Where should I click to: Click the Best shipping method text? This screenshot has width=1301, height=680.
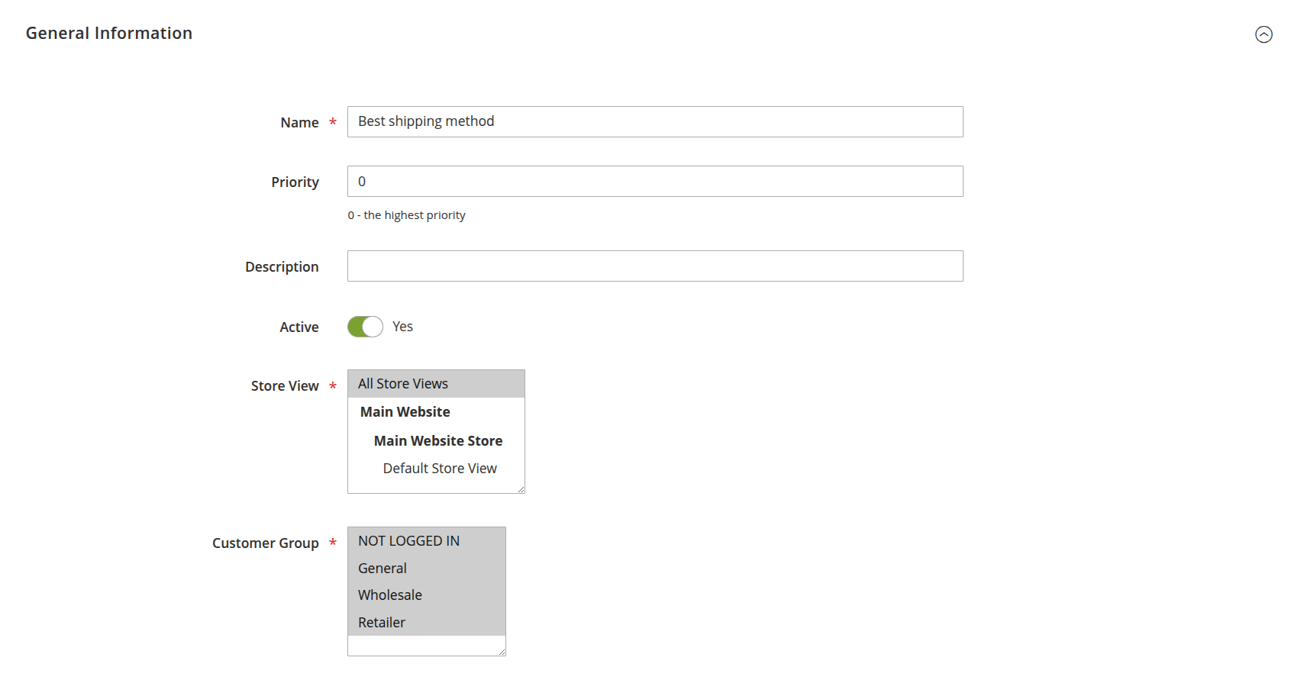tap(426, 121)
